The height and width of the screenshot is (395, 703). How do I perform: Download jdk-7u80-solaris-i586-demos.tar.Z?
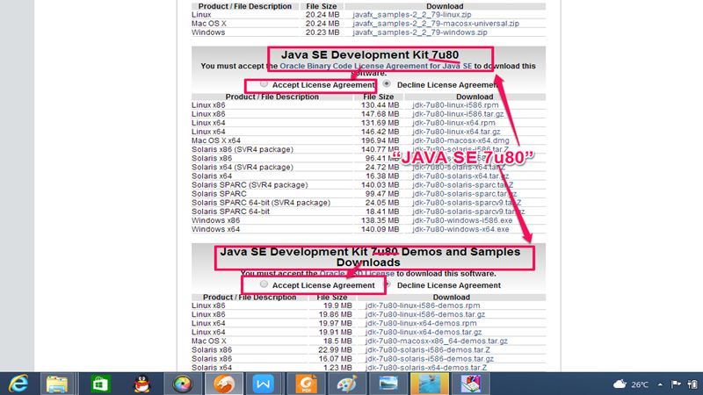[x=427, y=349]
